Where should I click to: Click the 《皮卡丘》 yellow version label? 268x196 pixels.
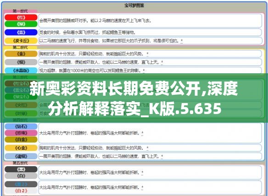(x=21, y=41)
